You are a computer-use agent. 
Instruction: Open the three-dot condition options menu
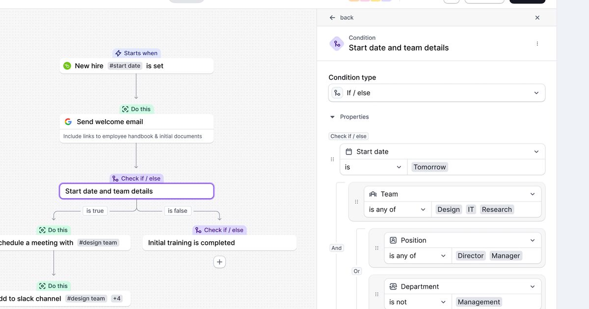point(537,44)
